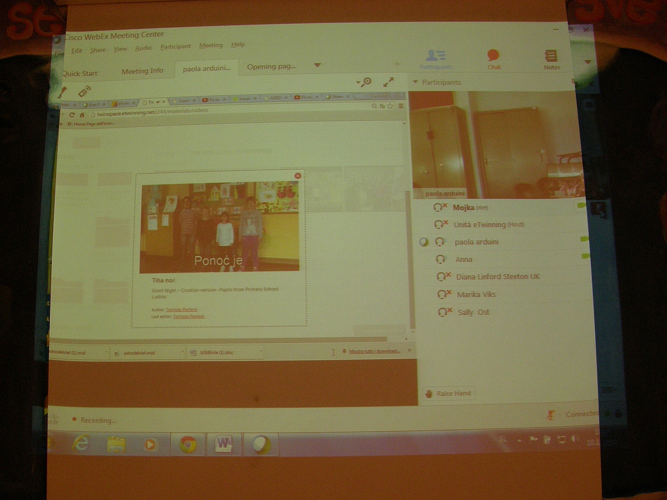Open the astrodelciel.mid download item
Viewport: 667px width, 500px height.
click(x=147, y=352)
